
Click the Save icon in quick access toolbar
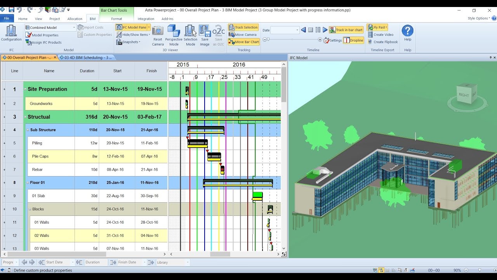click(11, 10)
